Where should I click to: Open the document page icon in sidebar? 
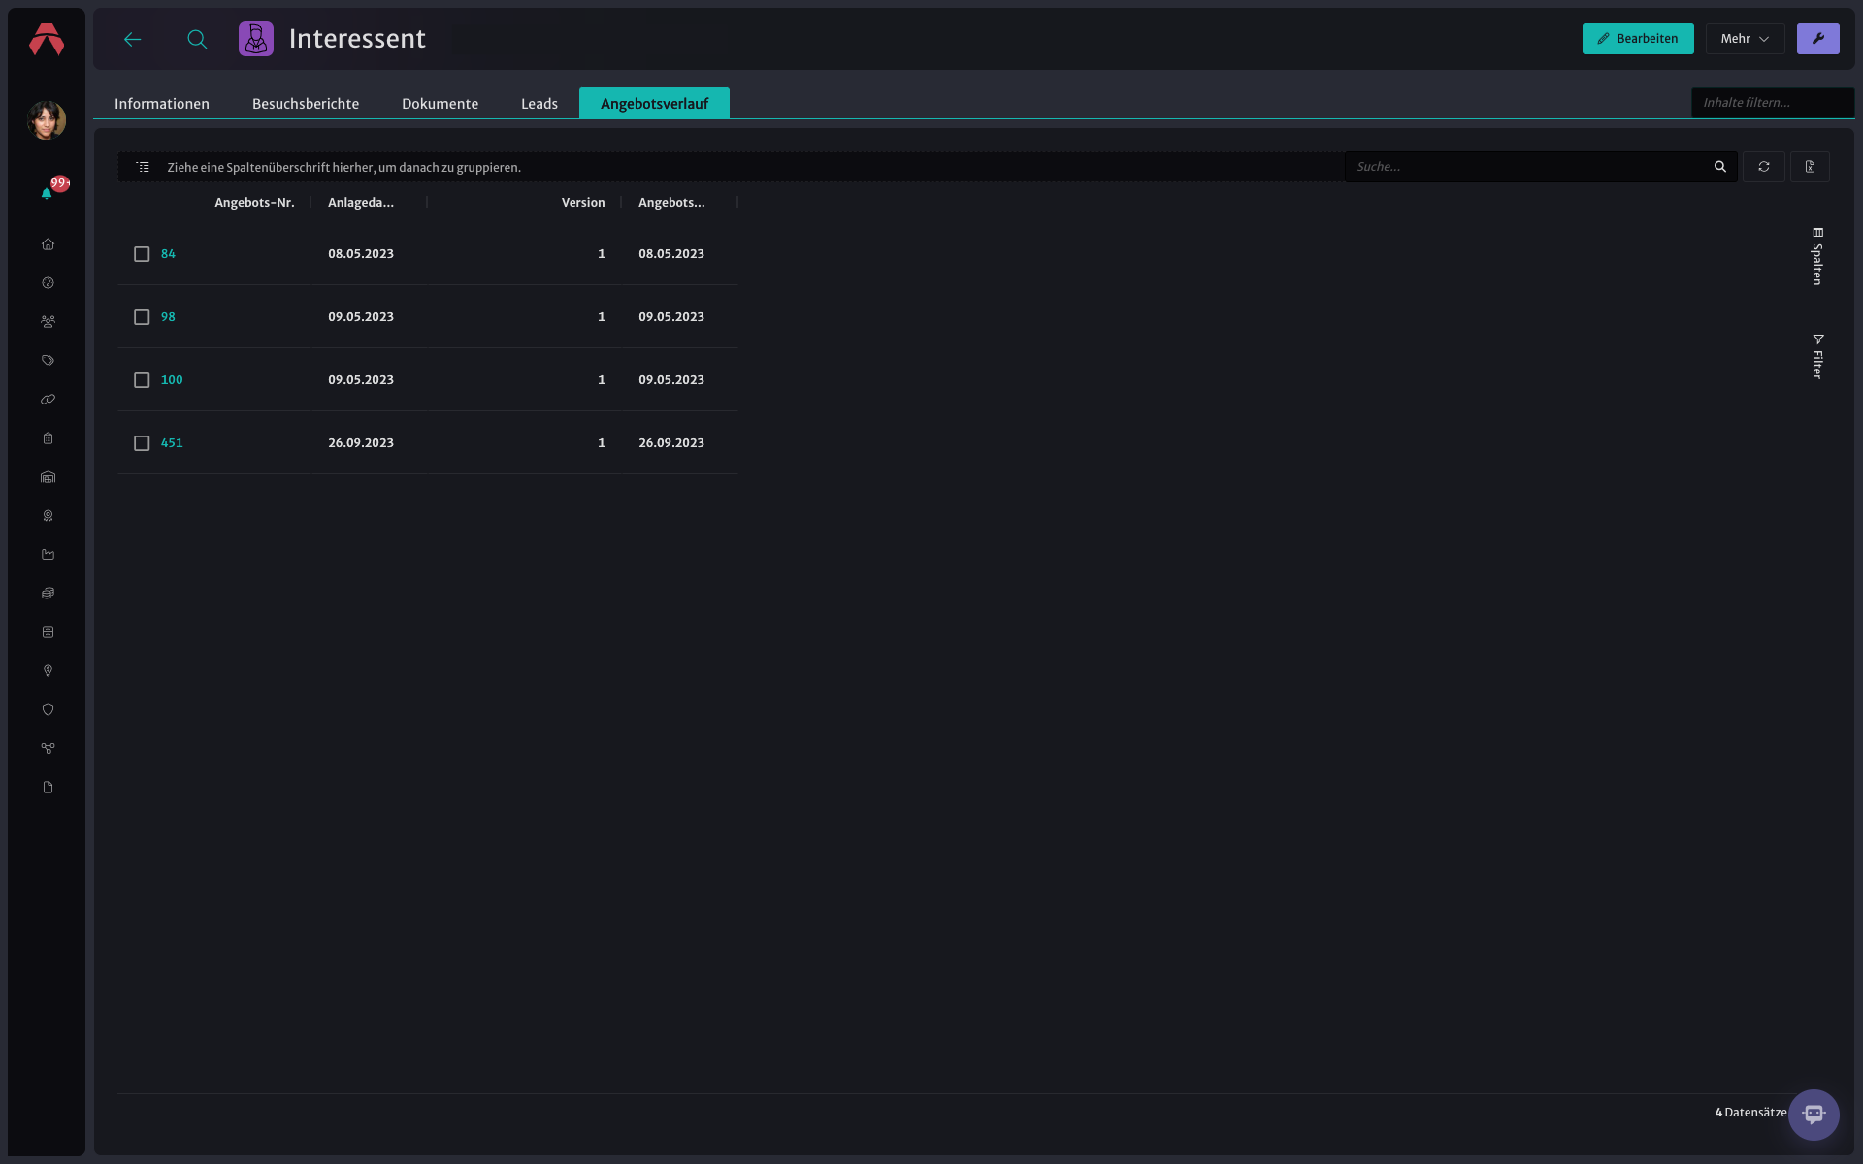(x=48, y=788)
